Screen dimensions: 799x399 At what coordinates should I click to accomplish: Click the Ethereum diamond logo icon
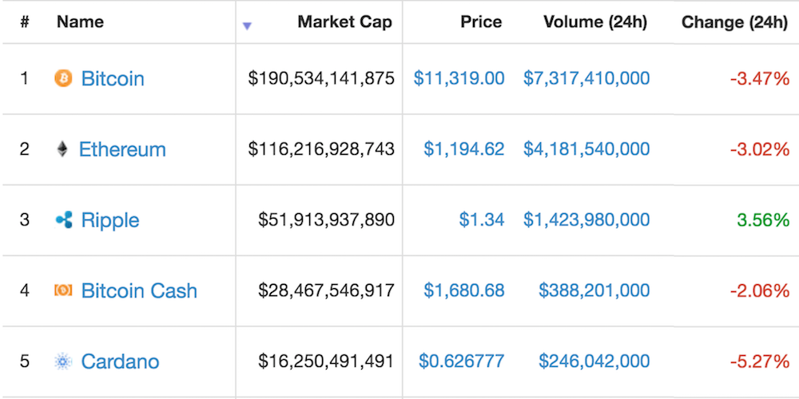(x=62, y=149)
